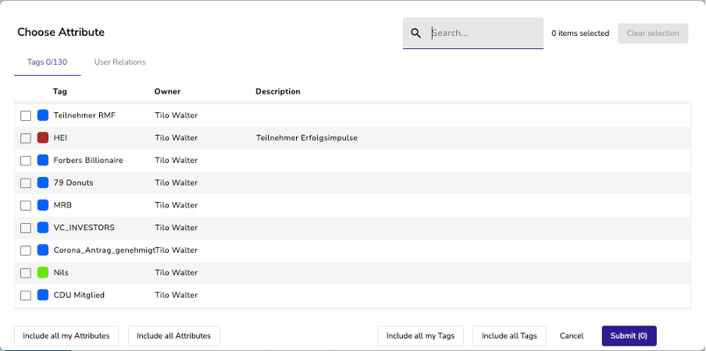Cancel the Choose Attribute dialog

pyautogui.click(x=572, y=335)
